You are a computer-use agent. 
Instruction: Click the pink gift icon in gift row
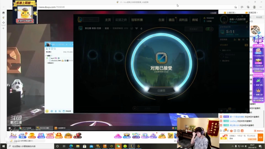[118, 136]
